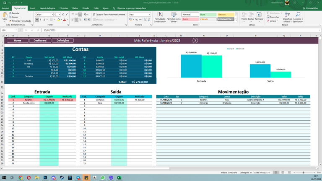Click decrease decimal places icon
The image size is (322, 181).
(149, 20)
